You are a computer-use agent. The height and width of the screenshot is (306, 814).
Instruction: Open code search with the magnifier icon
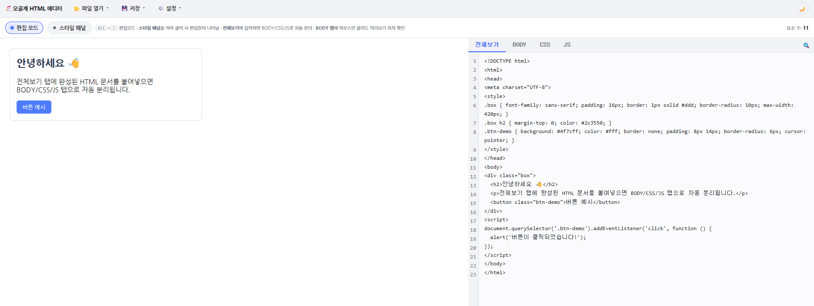click(x=806, y=45)
